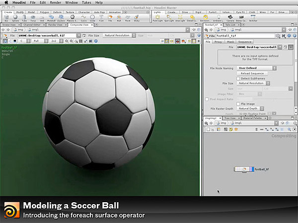This screenshot has height=223, width=298.
Task: Add a Spot Light from shelf
Action: [x=169, y=18]
